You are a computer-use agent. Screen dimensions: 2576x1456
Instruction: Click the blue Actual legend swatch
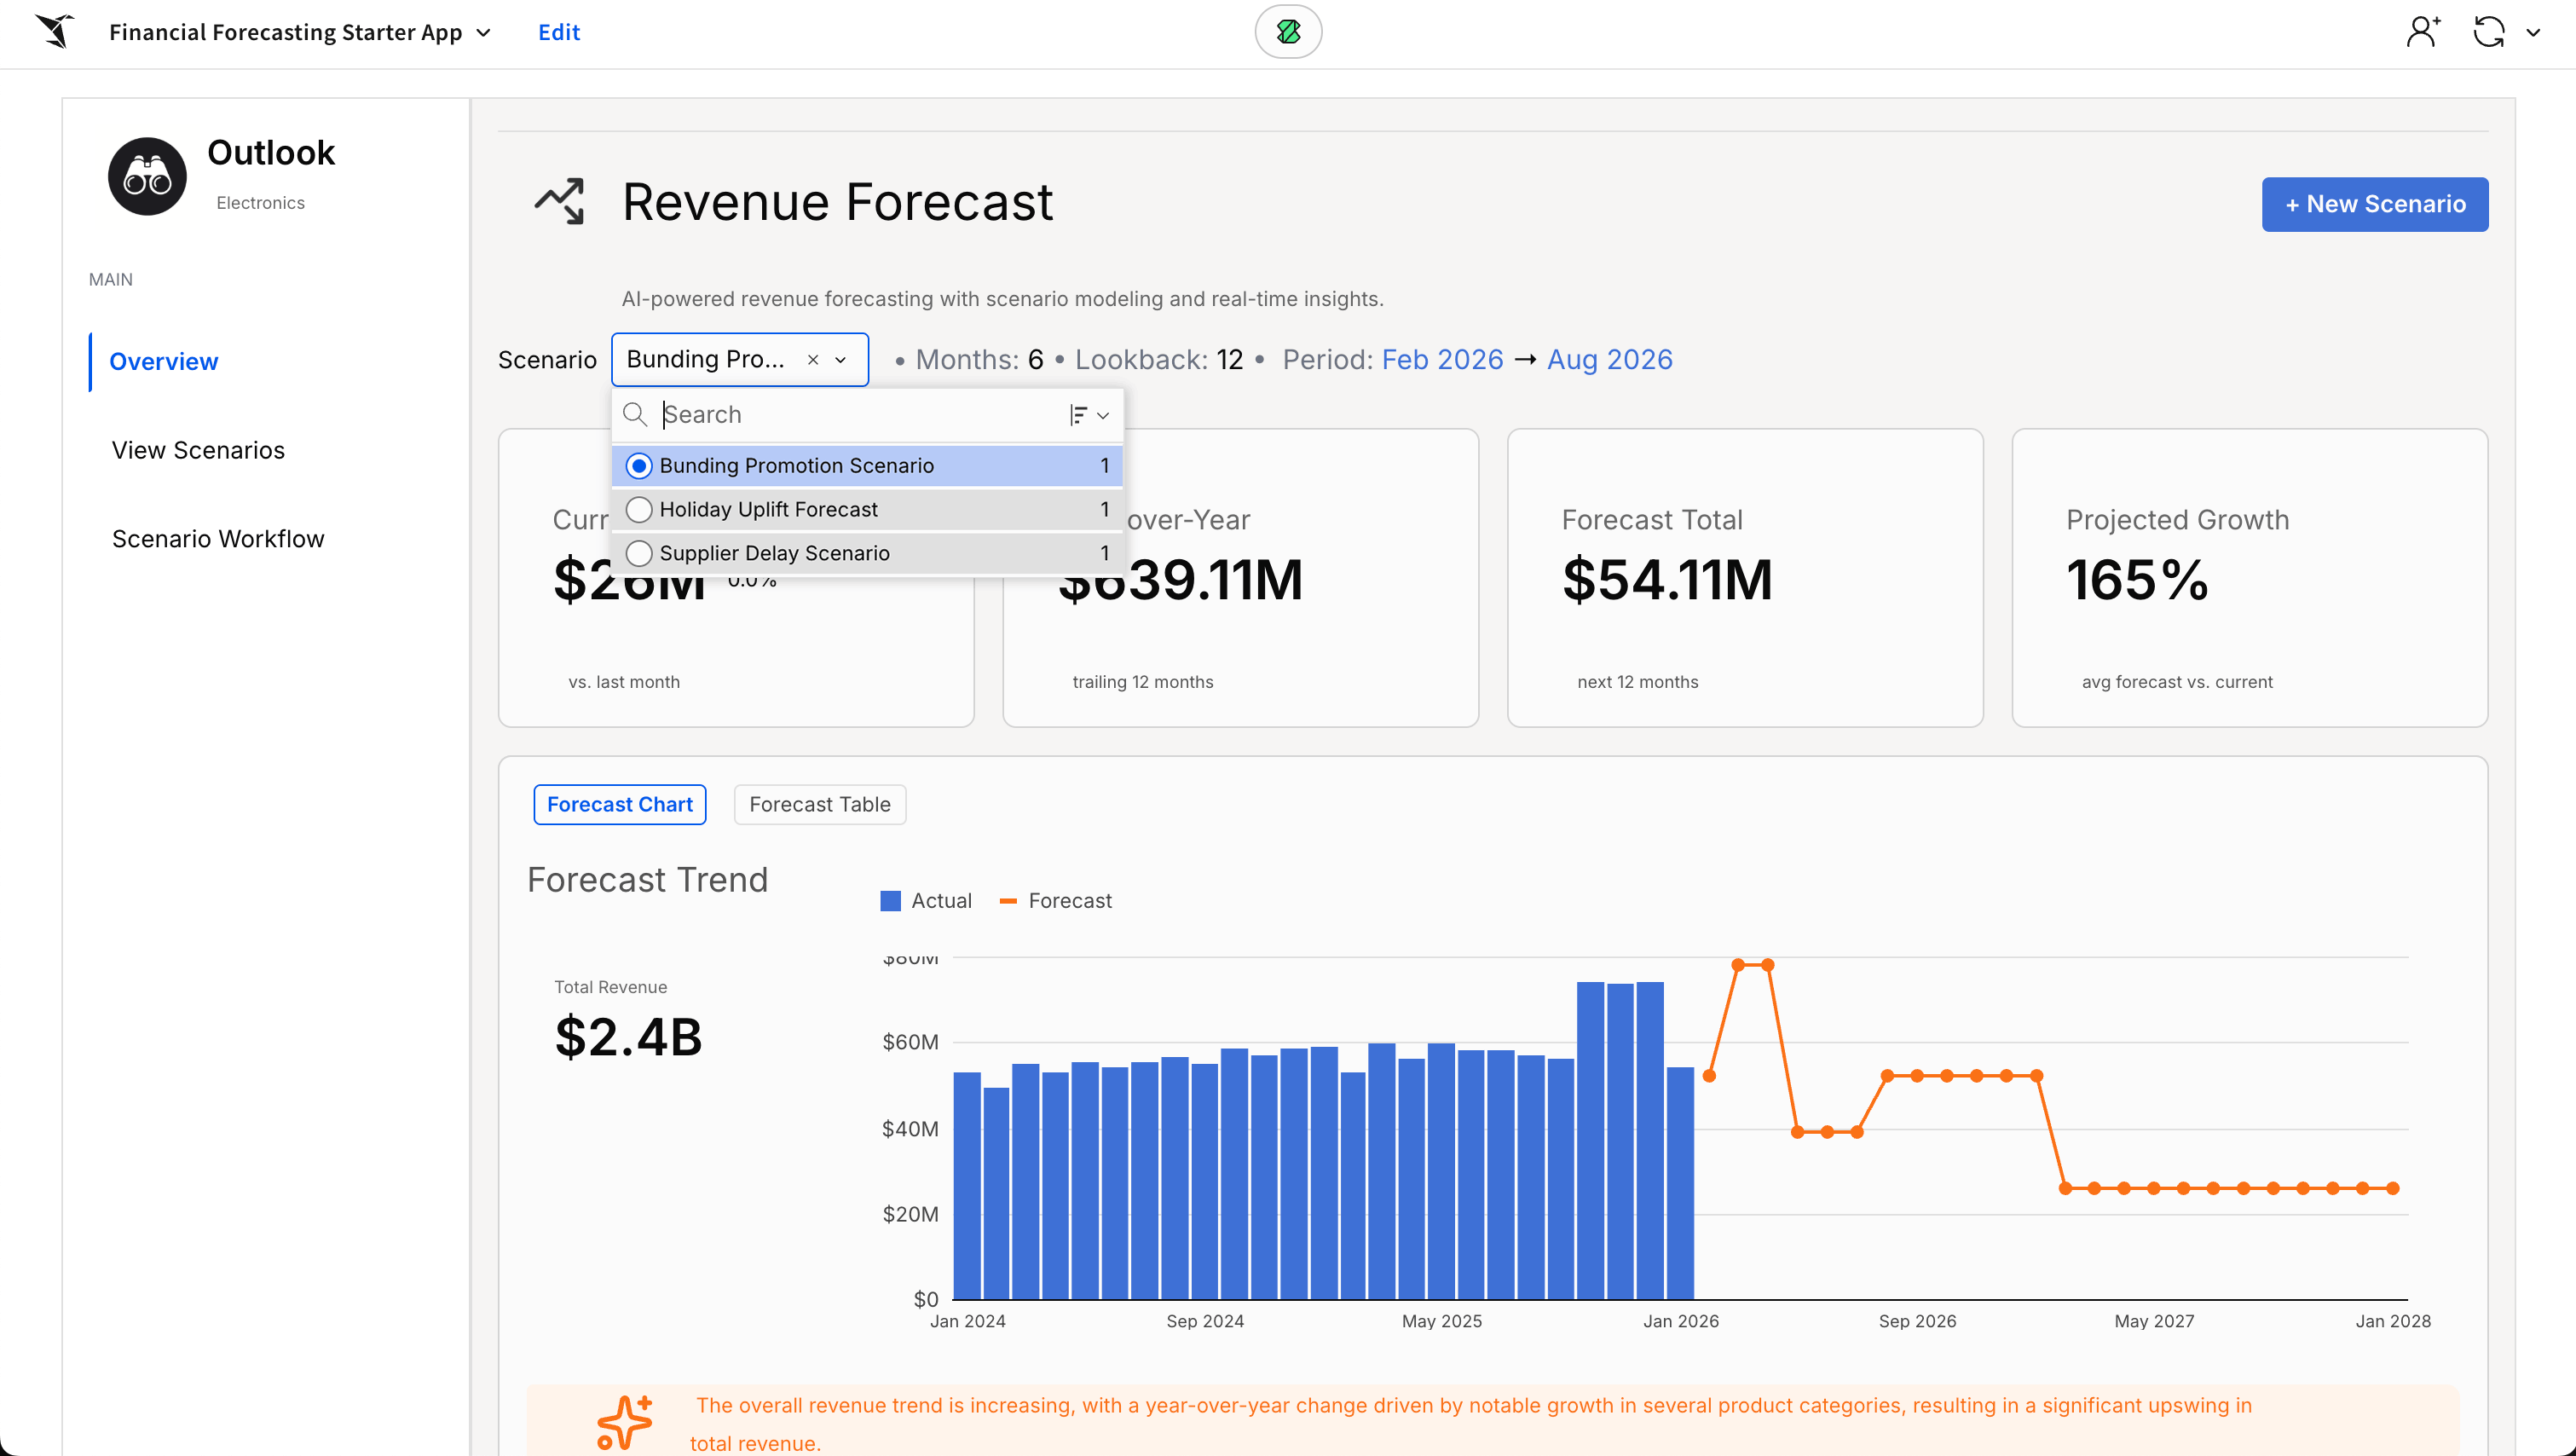click(890, 901)
